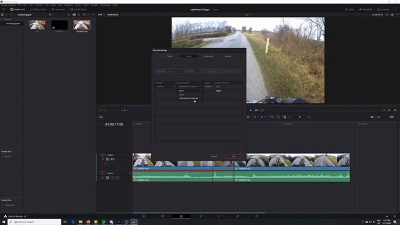Switch to the Deliver page

coord(256,216)
